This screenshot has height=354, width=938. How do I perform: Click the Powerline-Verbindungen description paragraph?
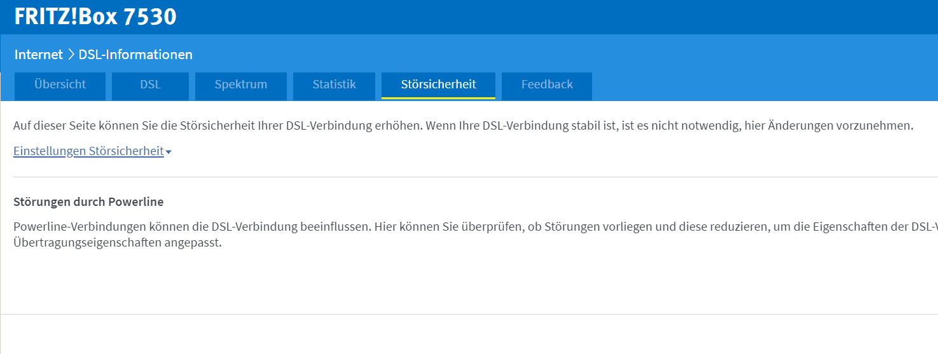point(476,235)
